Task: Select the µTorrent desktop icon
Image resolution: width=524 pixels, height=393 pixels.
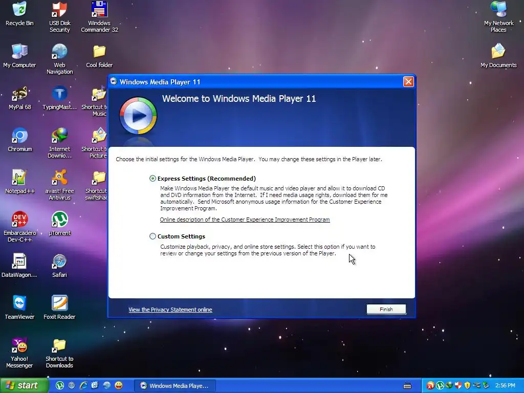Action: tap(59, 224)
